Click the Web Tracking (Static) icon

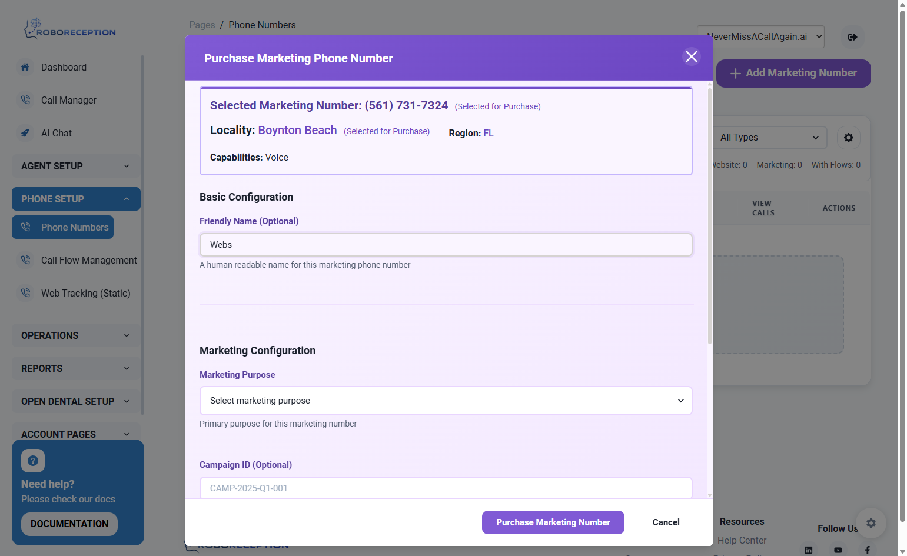tap(25, 293)
